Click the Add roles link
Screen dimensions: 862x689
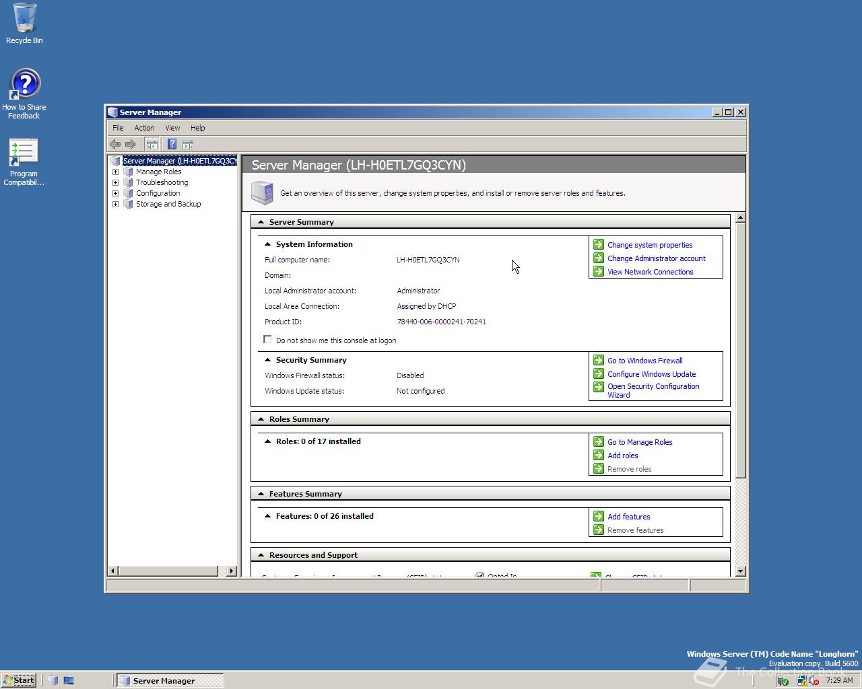[623, 456]
